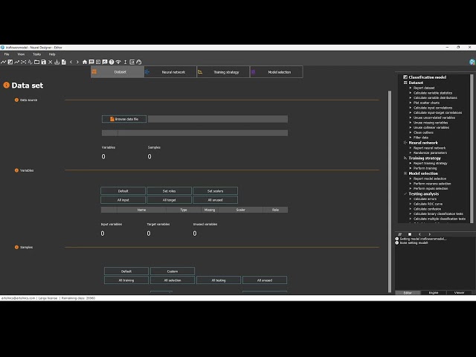
Task: Expand the Neural network tree heading
Action: [x=423, y=143]
